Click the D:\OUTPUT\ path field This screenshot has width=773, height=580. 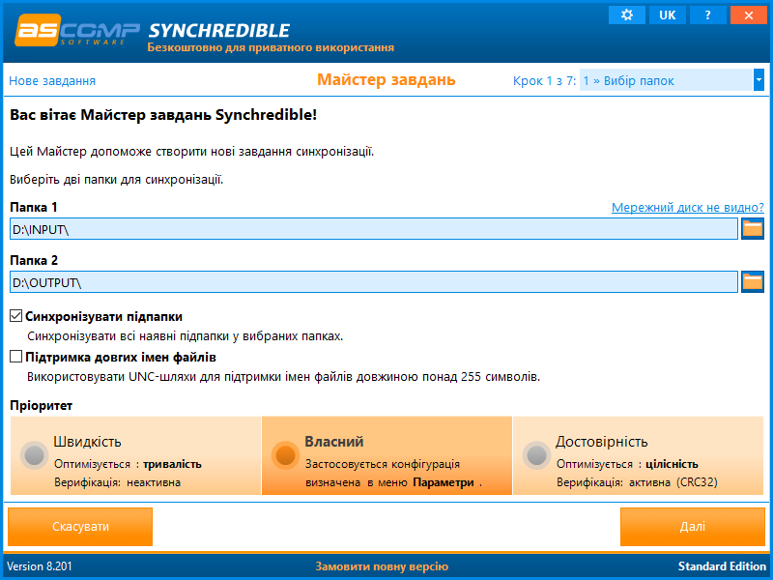[x=374, y=282]
